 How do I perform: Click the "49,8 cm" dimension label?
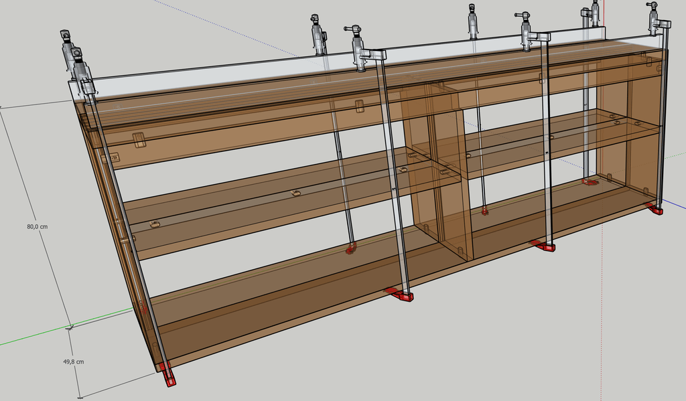coord(73,362)
